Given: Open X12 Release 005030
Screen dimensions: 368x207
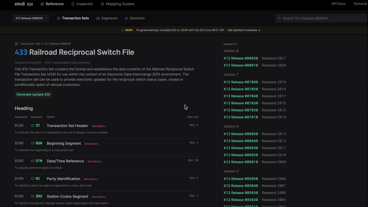Looking at the screenshot, I should 241,193.
